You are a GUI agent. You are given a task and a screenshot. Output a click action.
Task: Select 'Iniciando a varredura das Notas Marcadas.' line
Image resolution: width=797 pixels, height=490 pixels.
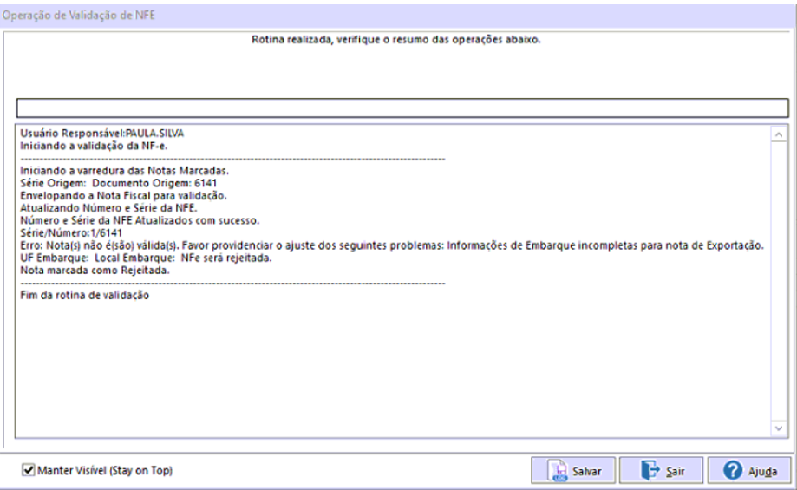point(125,171)
